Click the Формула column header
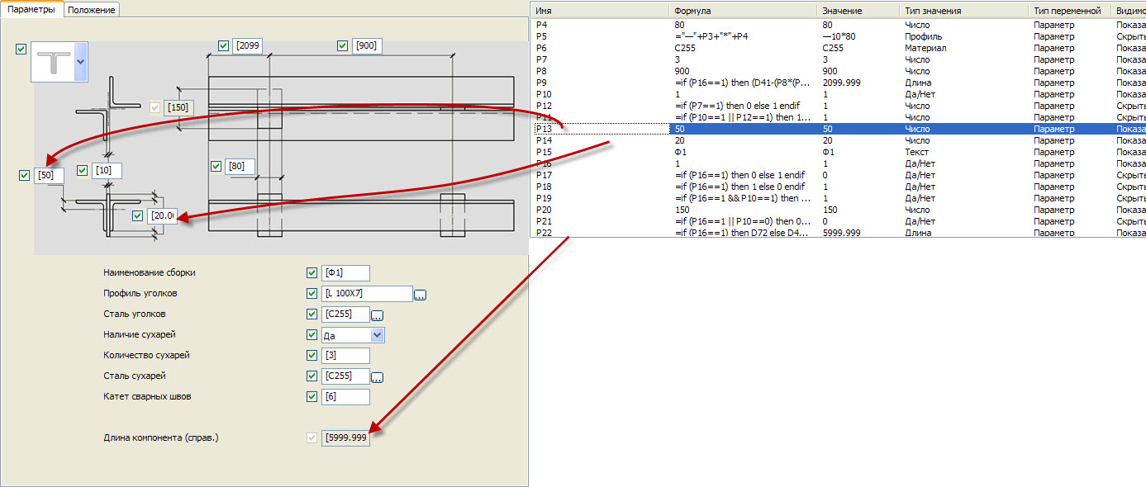This screenshot has width=1146, height=487. 742,11
